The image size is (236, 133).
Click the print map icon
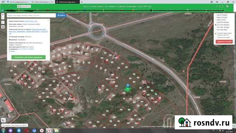(3, 27)
